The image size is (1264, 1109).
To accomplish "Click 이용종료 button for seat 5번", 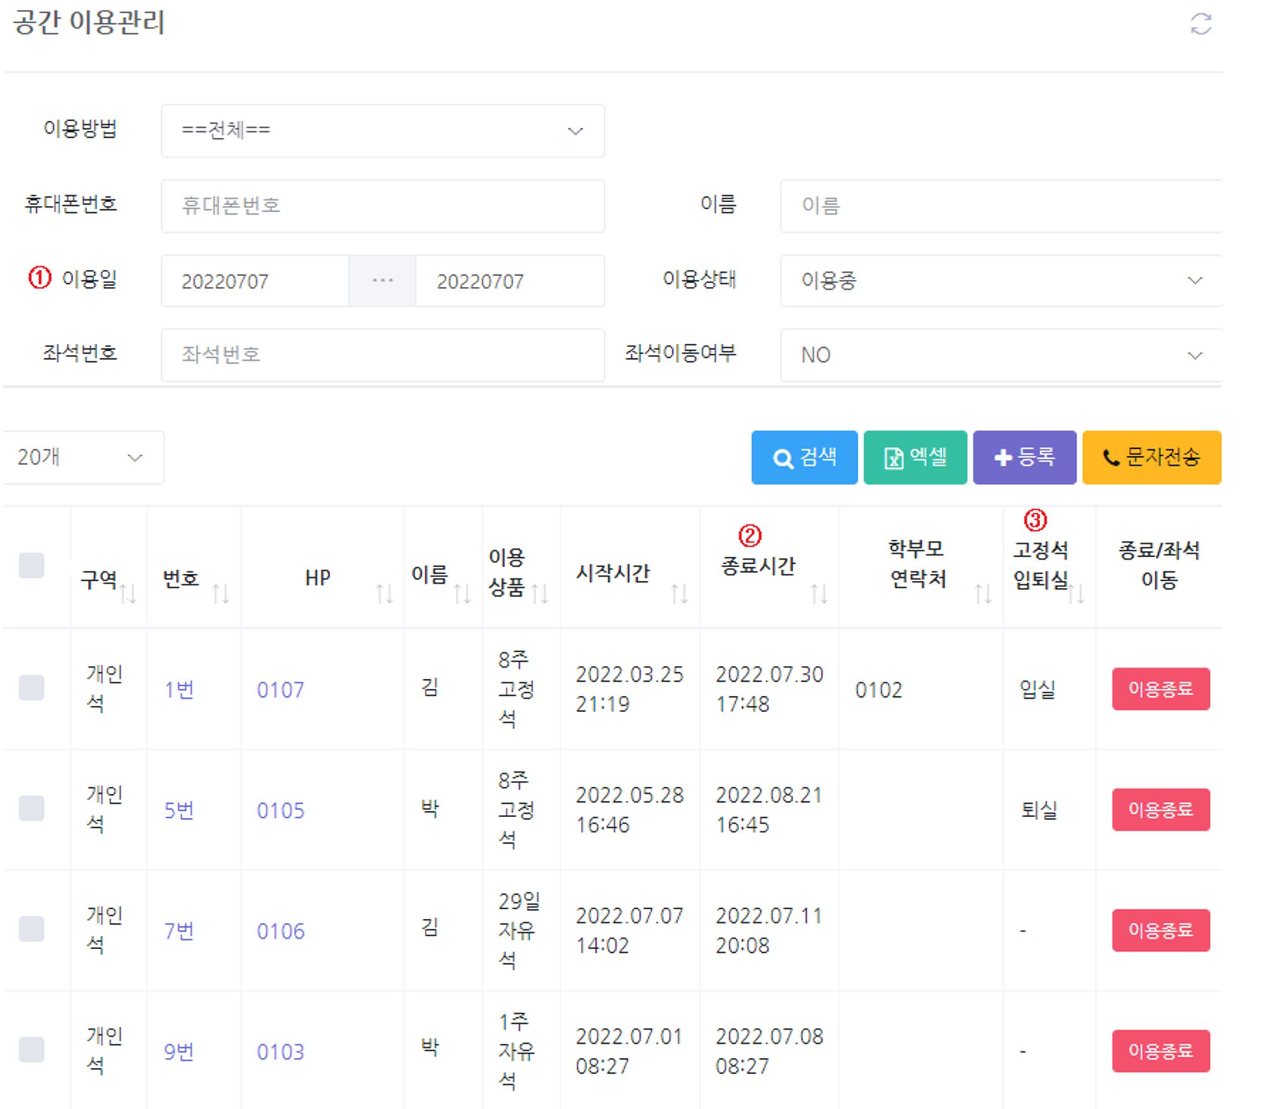I will click(1160, 809).
